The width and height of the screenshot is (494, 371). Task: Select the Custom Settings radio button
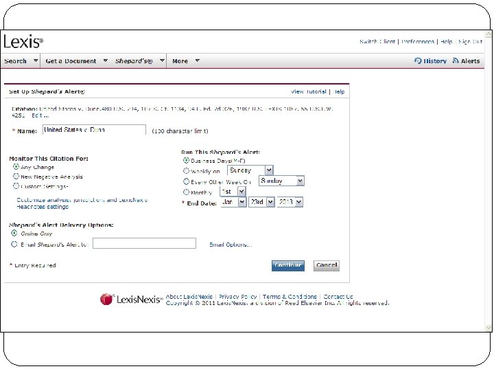coord(16,185)
